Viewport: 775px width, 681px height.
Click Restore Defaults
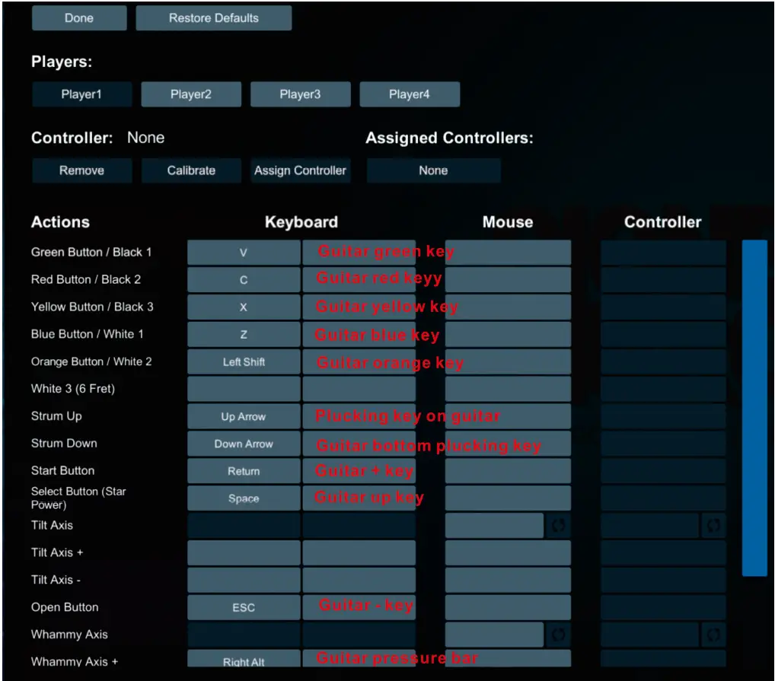click(213, 18)
